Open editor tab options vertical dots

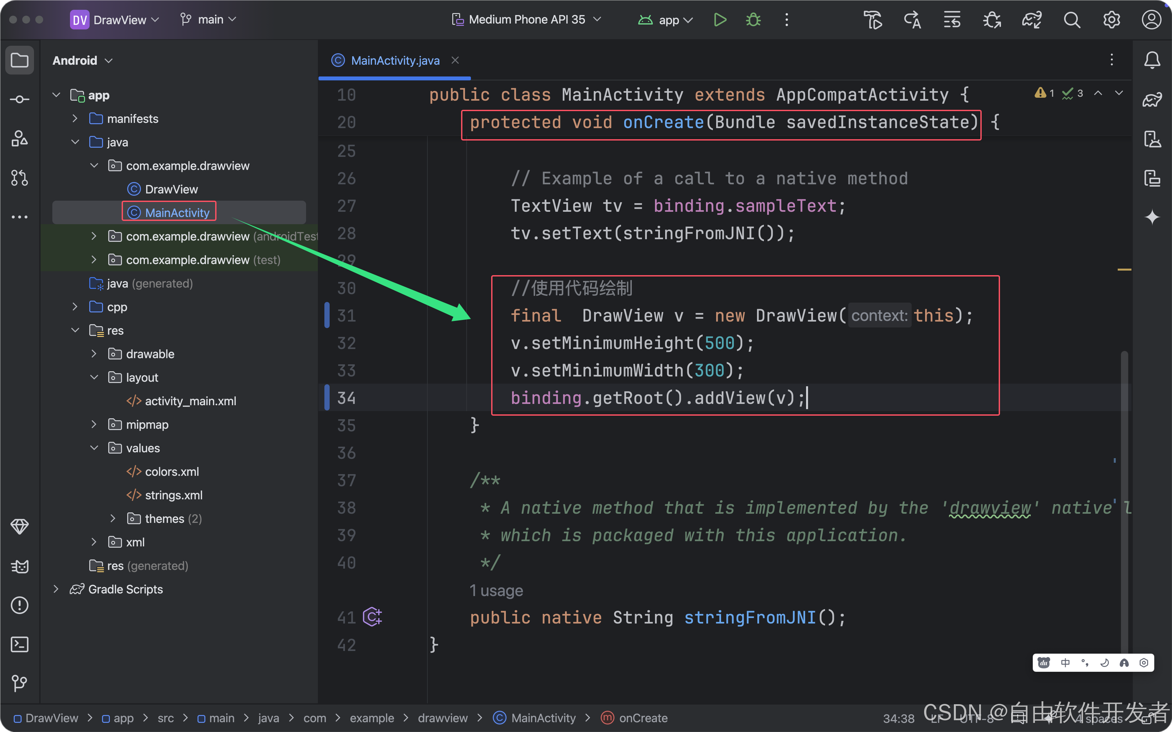(1112, 59)
